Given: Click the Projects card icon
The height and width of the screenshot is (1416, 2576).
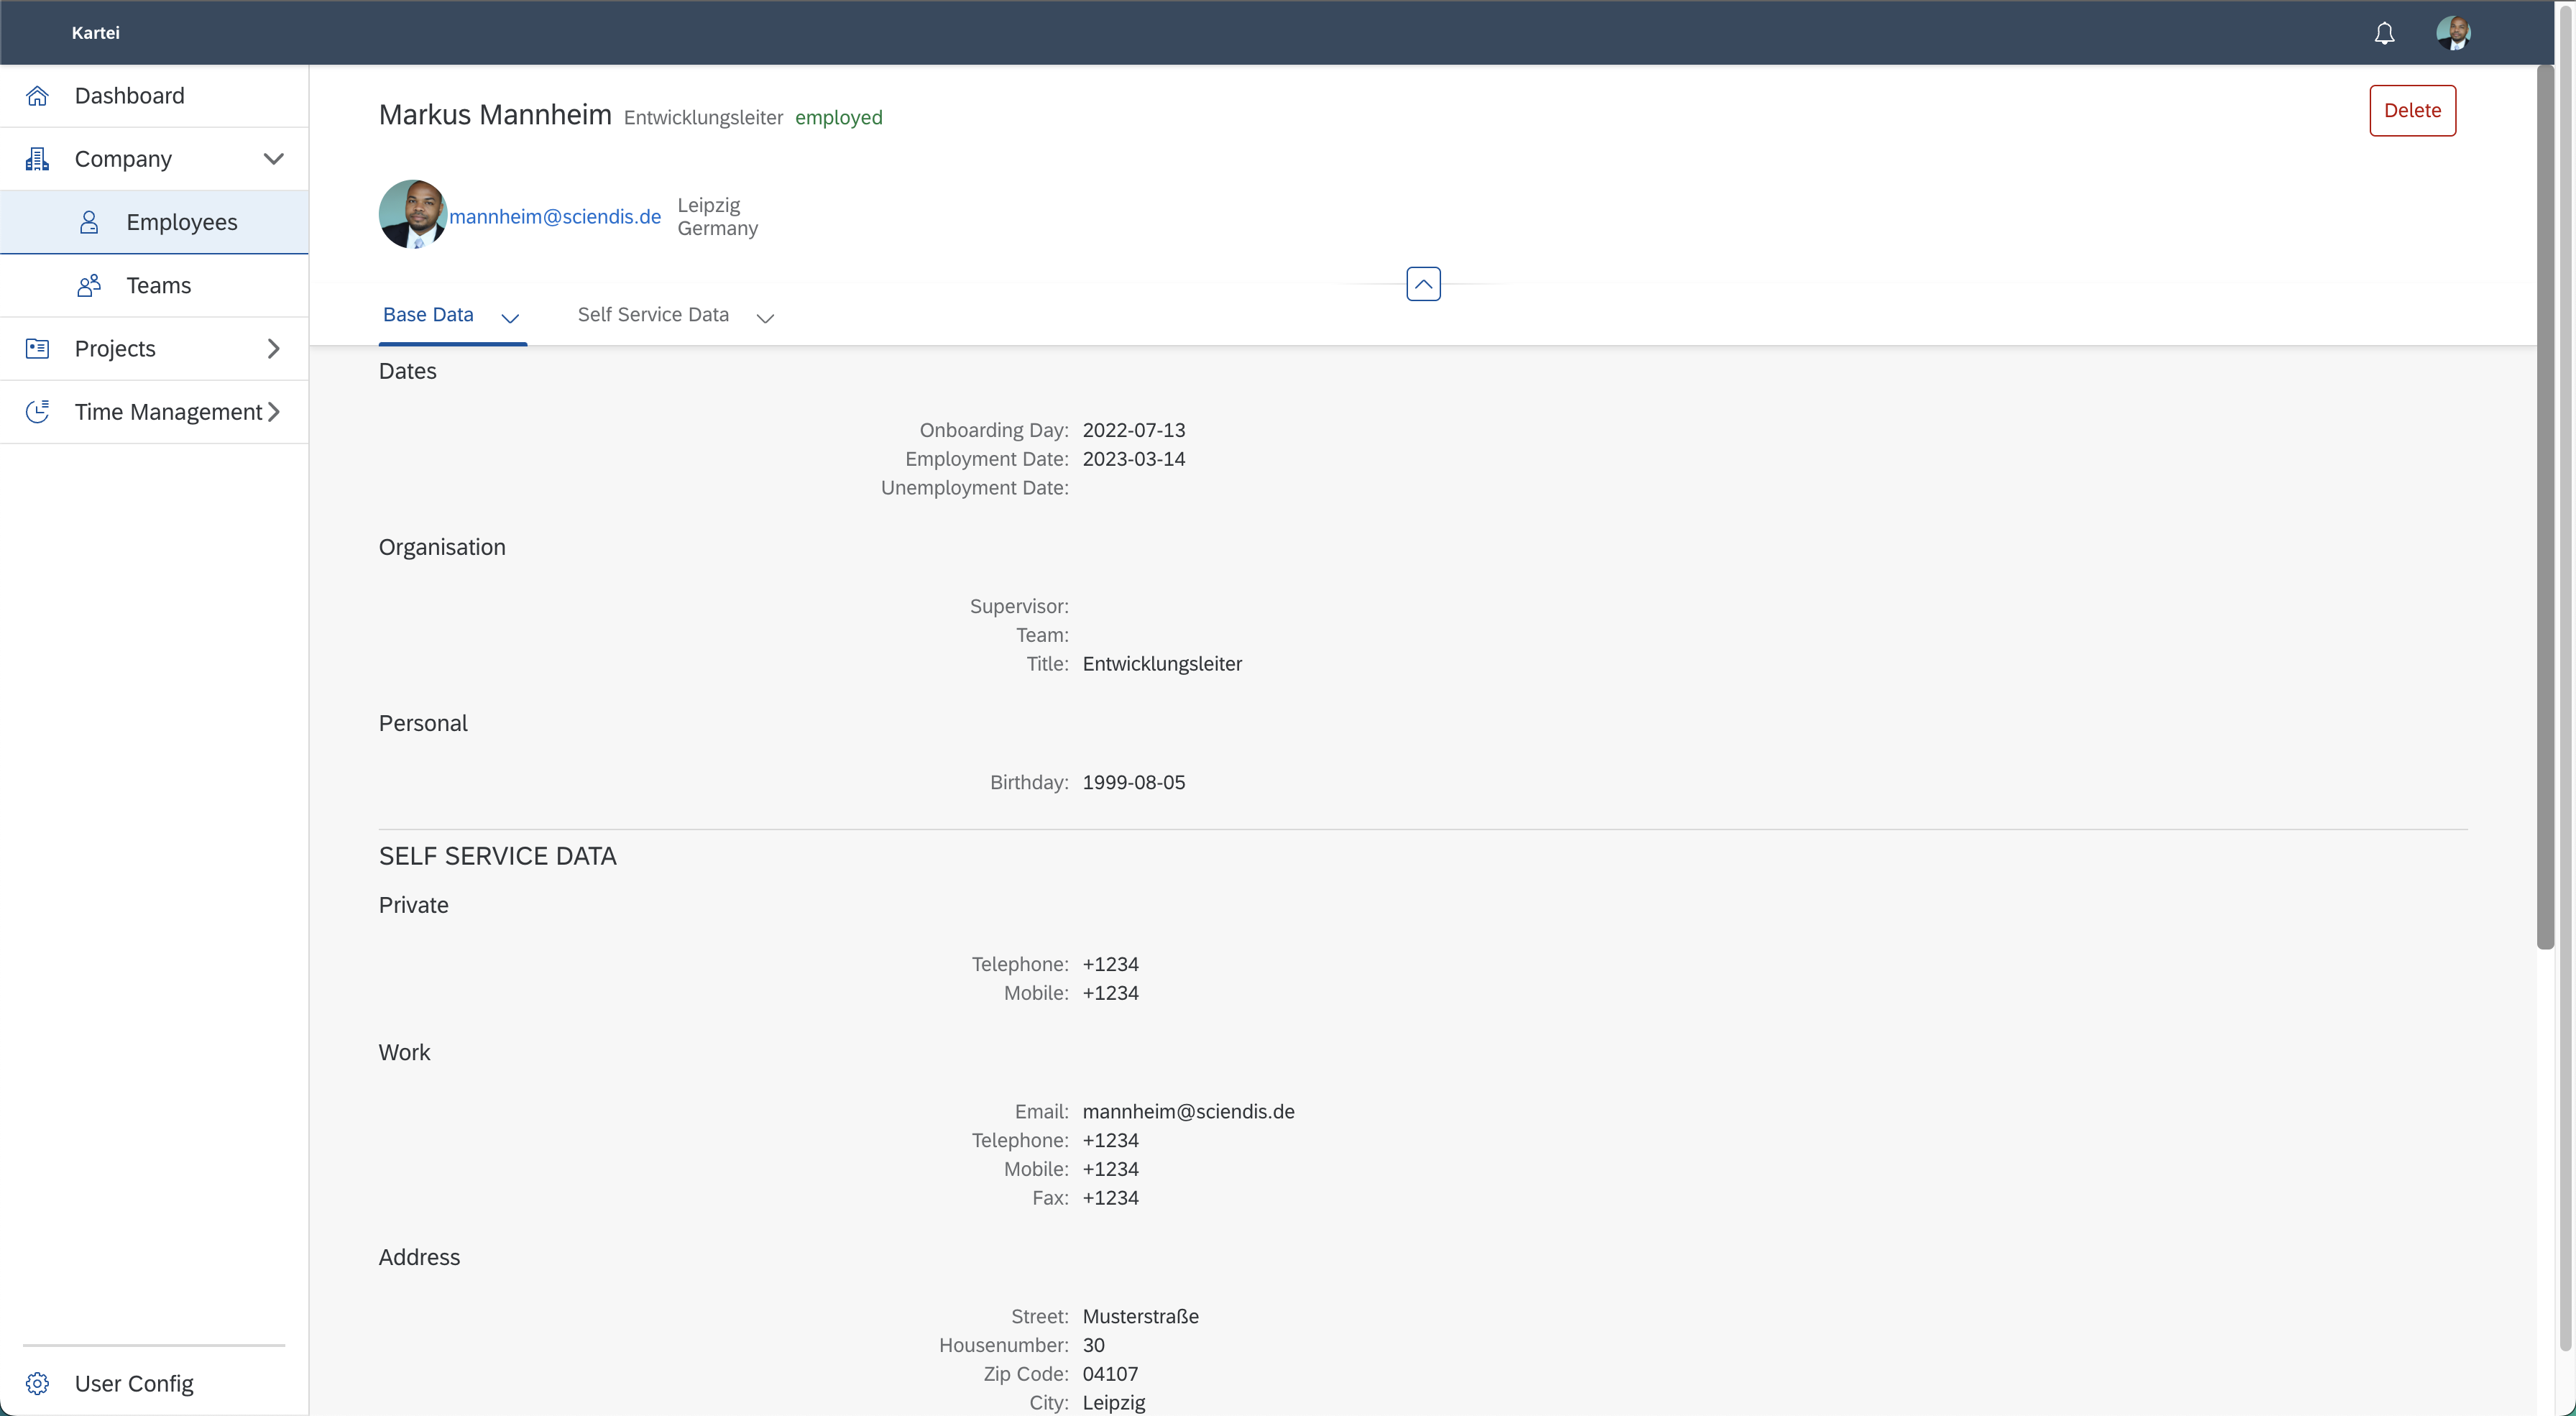Looking at the screenshot, I should click(x=37, y=349).
